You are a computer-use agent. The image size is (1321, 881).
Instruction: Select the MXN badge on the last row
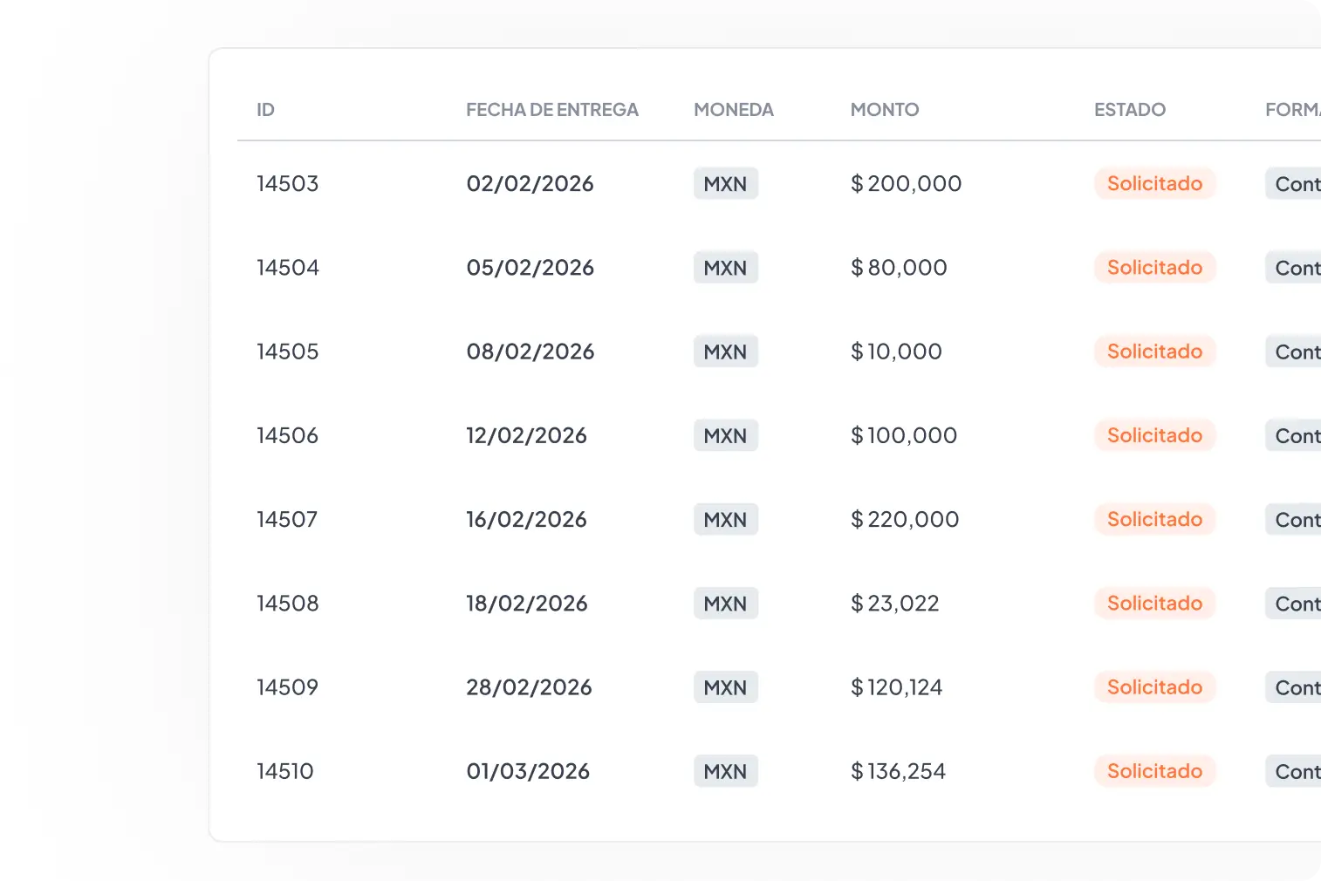[x=725, y=771]
